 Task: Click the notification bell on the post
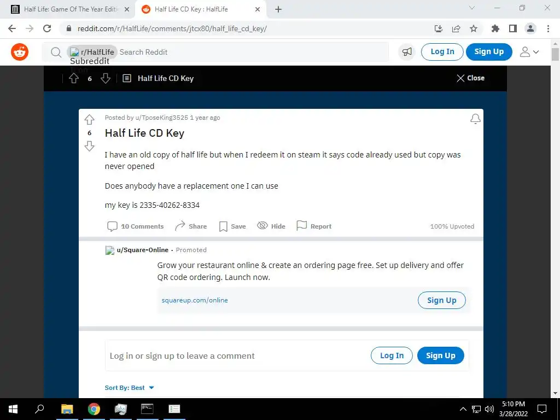click(475, 119)
